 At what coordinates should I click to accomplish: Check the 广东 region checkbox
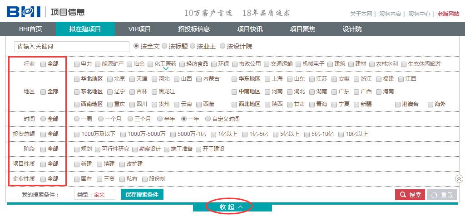point(335,92)
